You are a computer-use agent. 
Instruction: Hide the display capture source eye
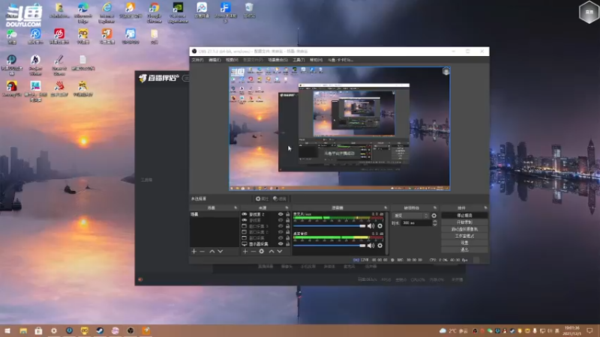[x=281, y=244]
